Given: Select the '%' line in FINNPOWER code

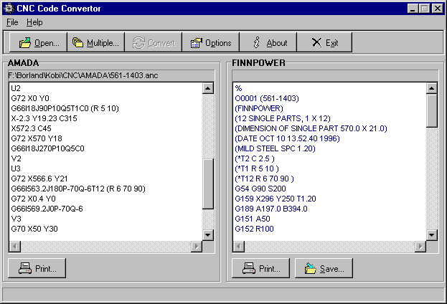Looking at the screenshot, I should pyautogui.click(x=238, y=88).
